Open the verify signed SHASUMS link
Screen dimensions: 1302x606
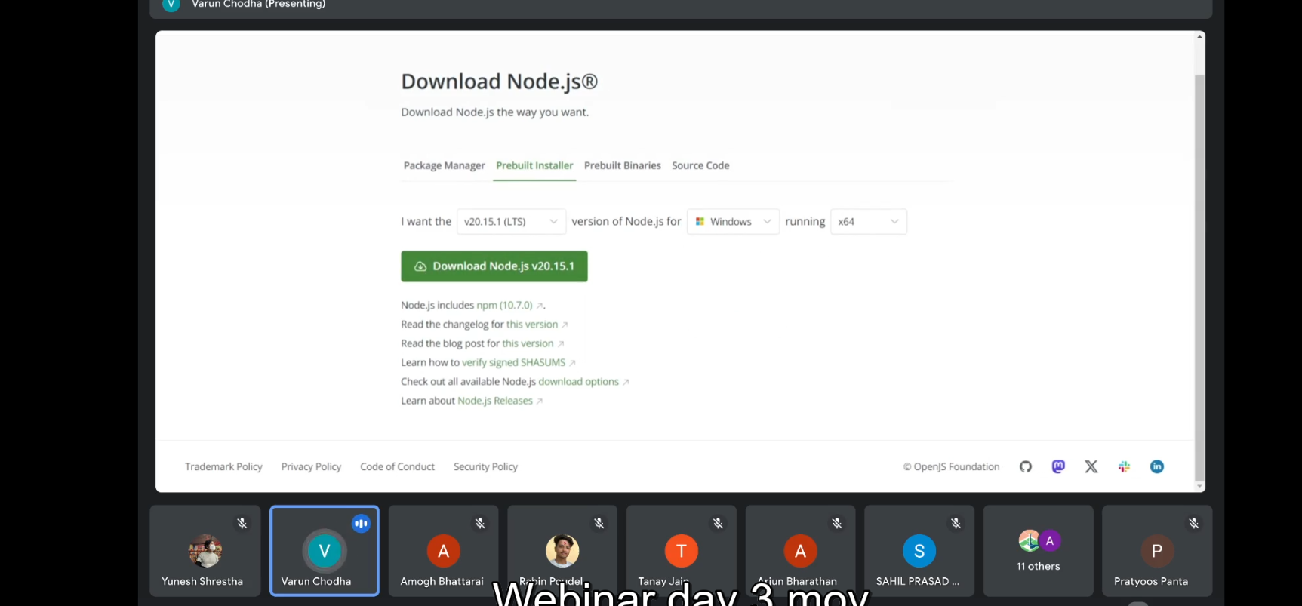pyautogui.click(x=513, y=362)
